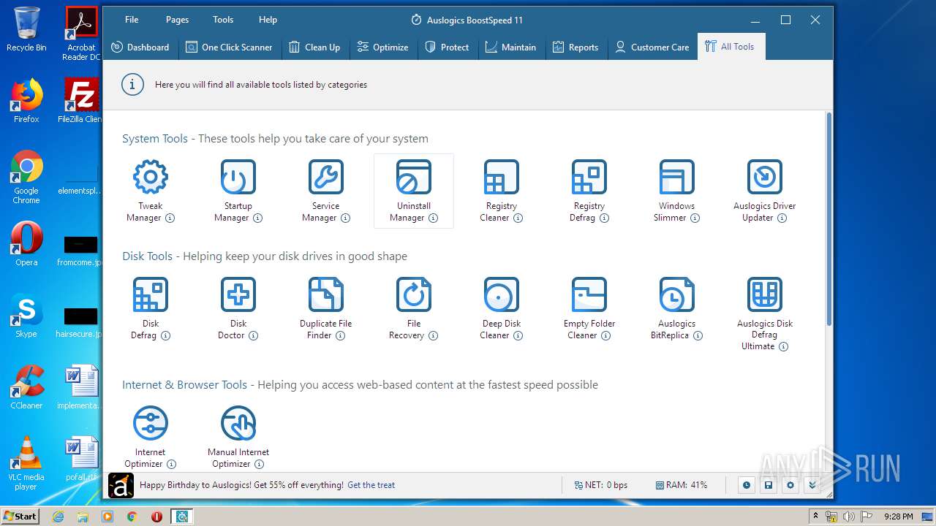Image resolution: width=936 pixels, height=526 pixels.
Task: Click the info icon beside page description
Action: (x=132, y=85)
